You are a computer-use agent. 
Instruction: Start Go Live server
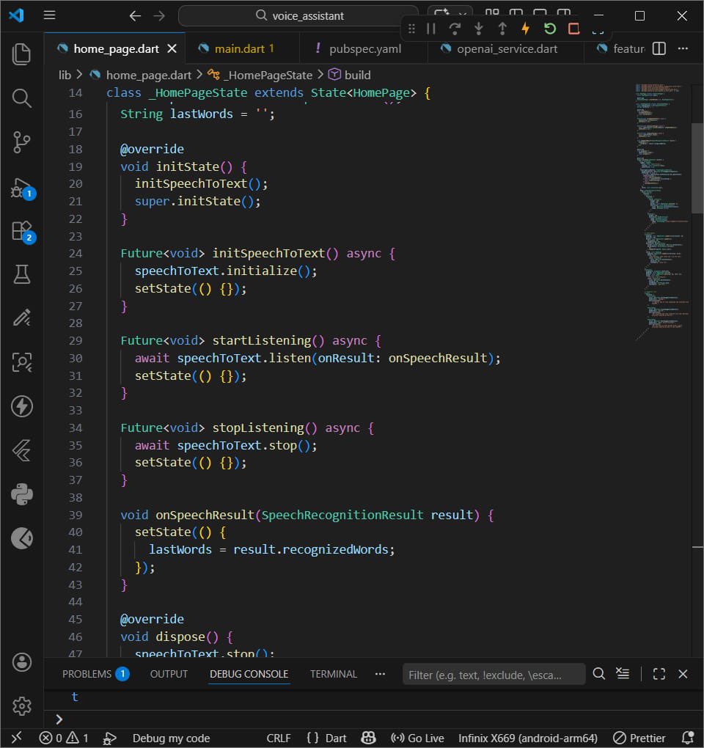point(417,738)
